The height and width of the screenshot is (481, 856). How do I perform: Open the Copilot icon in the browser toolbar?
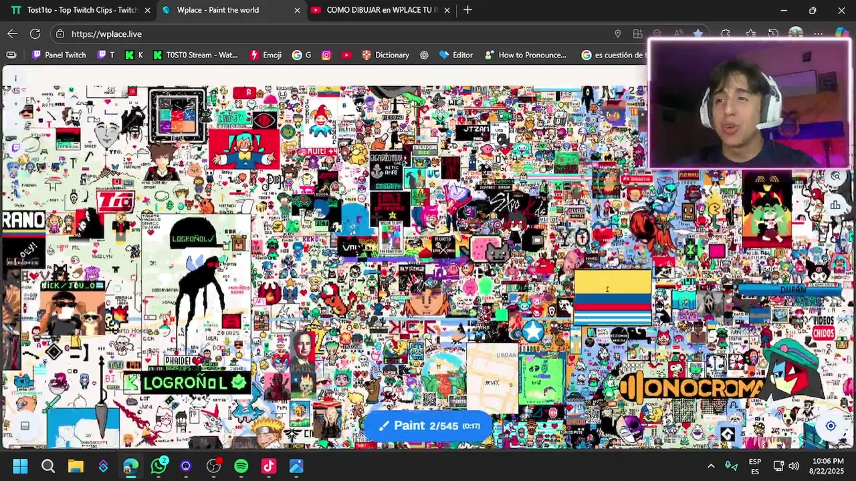841,33
